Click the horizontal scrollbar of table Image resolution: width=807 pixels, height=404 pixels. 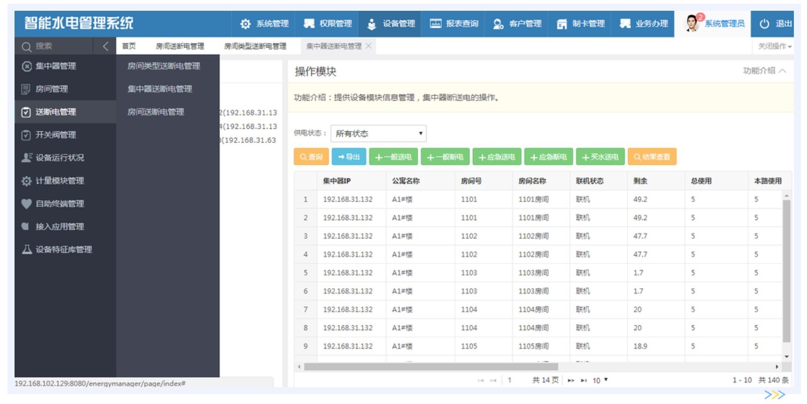(431, 367)
